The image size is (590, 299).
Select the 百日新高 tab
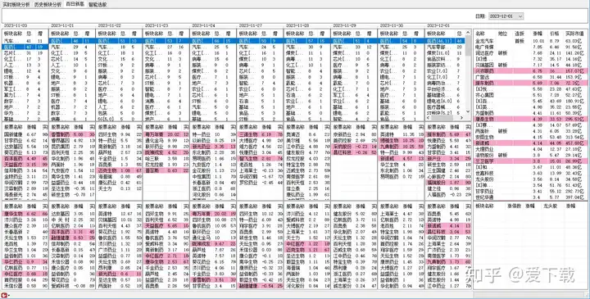[x=75, y=4]
